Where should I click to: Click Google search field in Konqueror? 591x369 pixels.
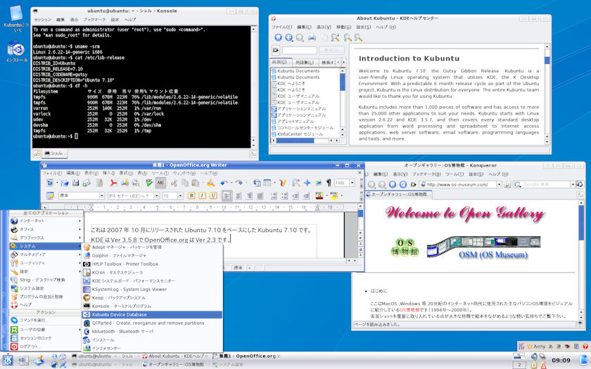[x=545, y=184]
